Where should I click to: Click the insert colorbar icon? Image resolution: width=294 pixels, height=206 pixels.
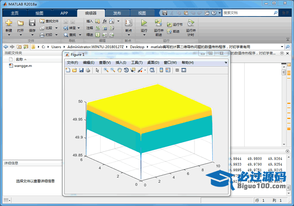[x=161, y=70]
